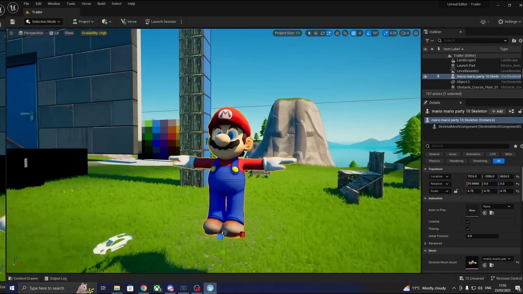Collapse the Mesh section
This screenshot has width=523, height=294.
click(x=425, y=251)
